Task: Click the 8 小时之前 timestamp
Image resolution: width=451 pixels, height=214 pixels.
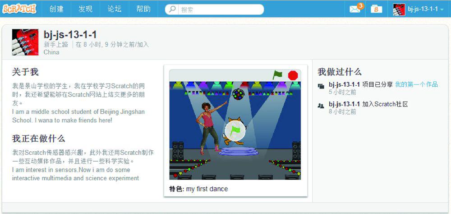Action: tap(342, 112)
